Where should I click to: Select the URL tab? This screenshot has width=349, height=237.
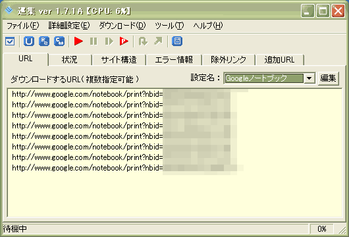click(x=26, y=59)
